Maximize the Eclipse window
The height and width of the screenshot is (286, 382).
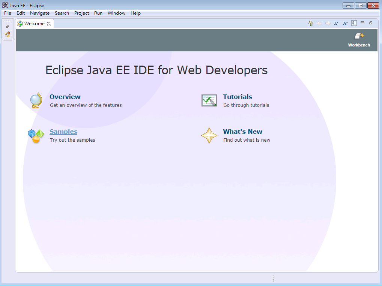361,5
